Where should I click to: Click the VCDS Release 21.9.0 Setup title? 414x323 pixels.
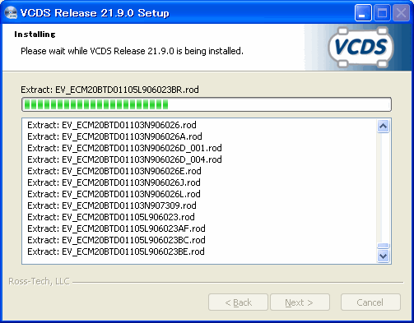95,13
